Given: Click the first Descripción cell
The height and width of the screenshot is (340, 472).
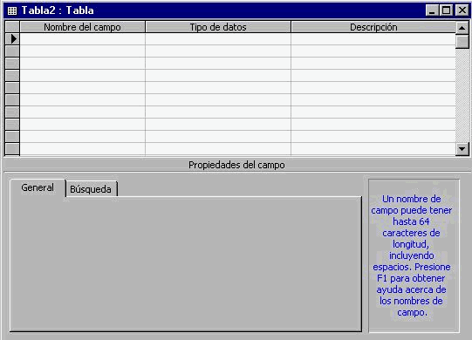Looking at the screenshot, I should [x=373, y=39].
